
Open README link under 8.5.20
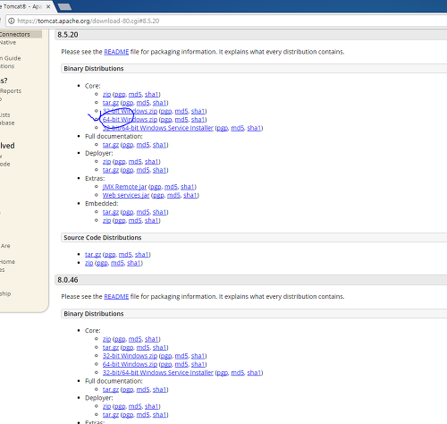pyautogui.click(x=116, y=52)
